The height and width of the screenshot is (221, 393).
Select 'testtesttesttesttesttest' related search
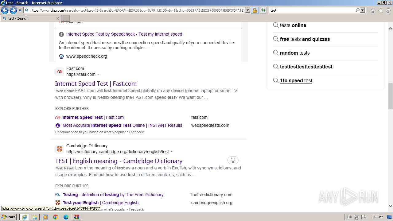pos(306,67)
